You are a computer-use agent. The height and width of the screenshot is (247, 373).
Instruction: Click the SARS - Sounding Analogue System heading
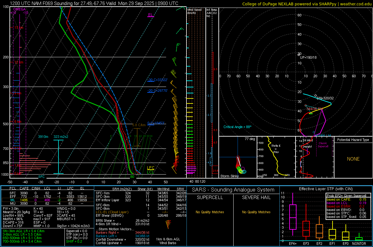click(233, 190)
